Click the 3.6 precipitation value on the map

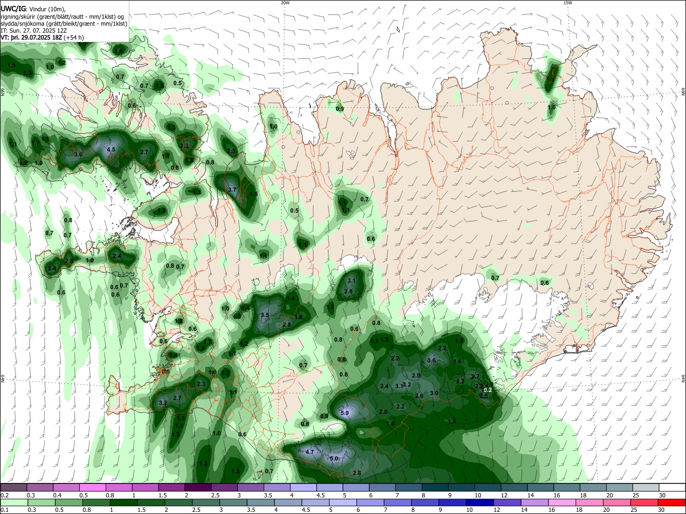point(431,360)
